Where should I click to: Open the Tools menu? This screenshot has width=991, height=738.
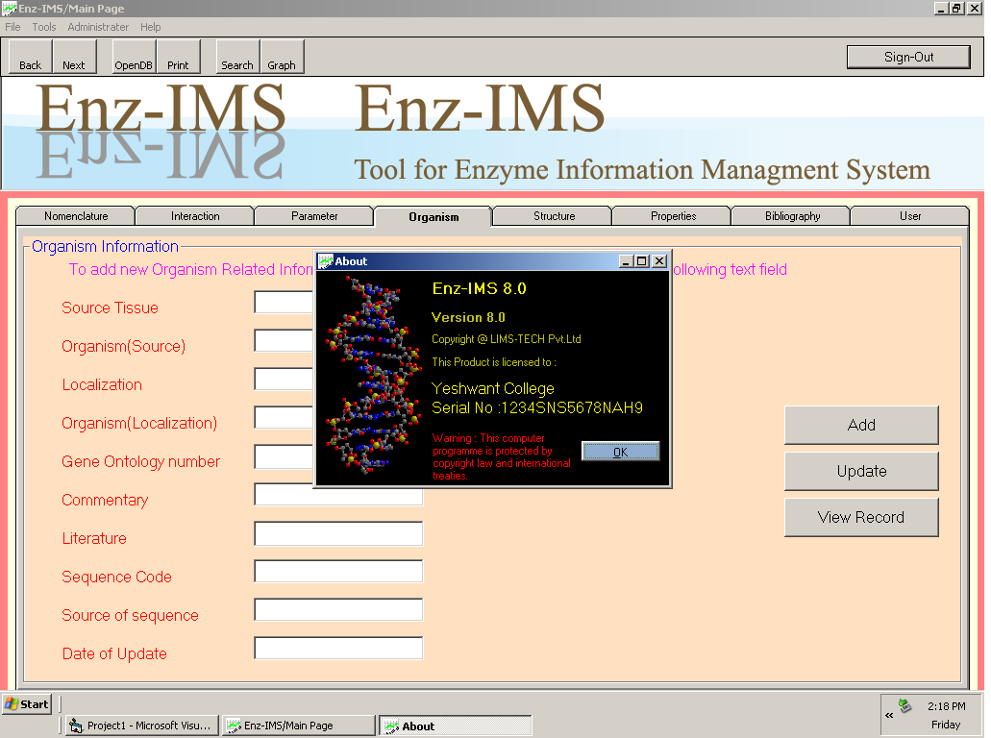(44, 27)
